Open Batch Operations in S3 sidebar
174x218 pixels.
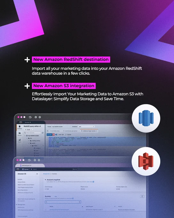pos(23,190)
